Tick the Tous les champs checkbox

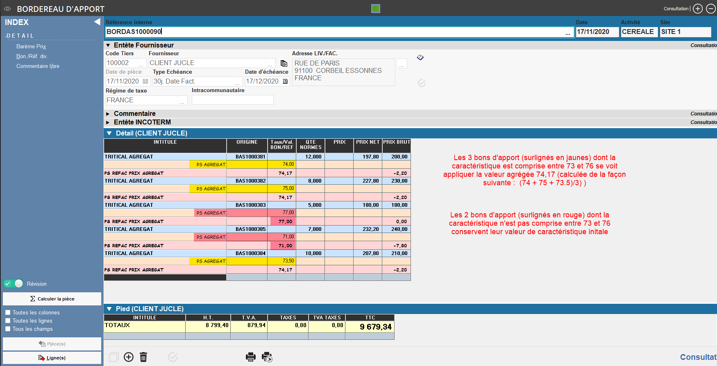8,329
